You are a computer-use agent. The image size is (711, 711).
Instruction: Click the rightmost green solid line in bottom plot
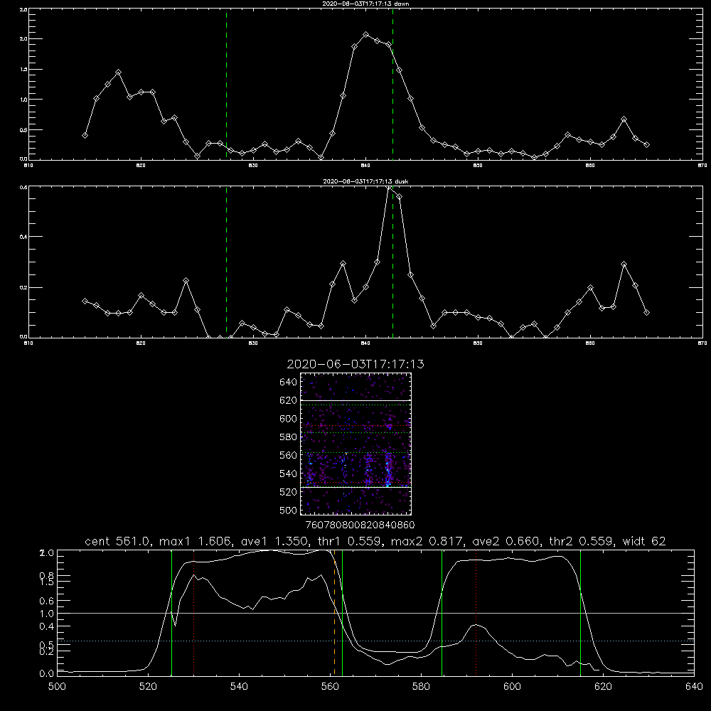coord(580,613)
